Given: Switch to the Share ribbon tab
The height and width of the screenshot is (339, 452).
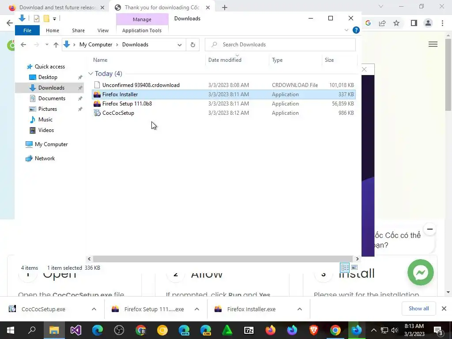Looking at the screenshot, I should click(x=79, y=30).
